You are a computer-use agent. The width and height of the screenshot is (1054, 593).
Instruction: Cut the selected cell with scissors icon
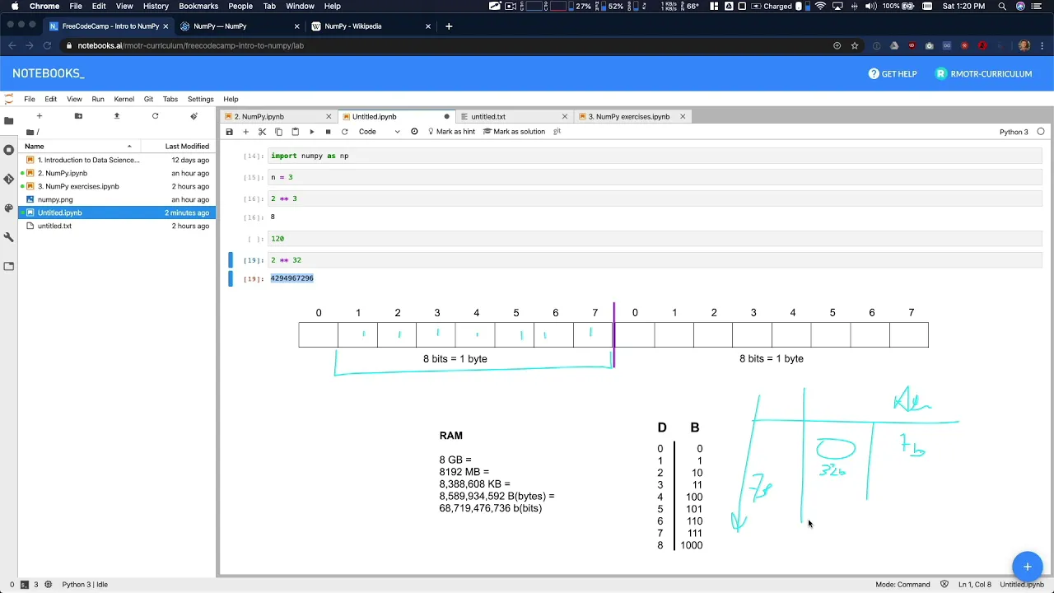tap(262, 132)
